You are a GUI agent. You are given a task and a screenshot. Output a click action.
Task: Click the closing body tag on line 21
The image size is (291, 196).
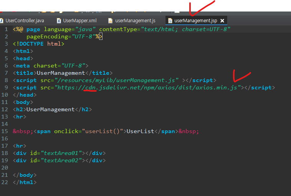25,175
